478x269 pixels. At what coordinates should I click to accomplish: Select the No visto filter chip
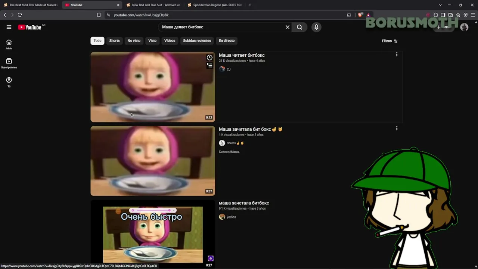[134, 40]
